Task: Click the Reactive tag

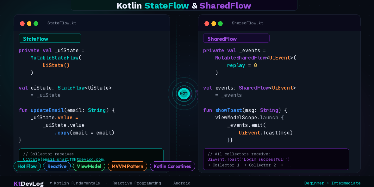Action: [x=57, y=166]
